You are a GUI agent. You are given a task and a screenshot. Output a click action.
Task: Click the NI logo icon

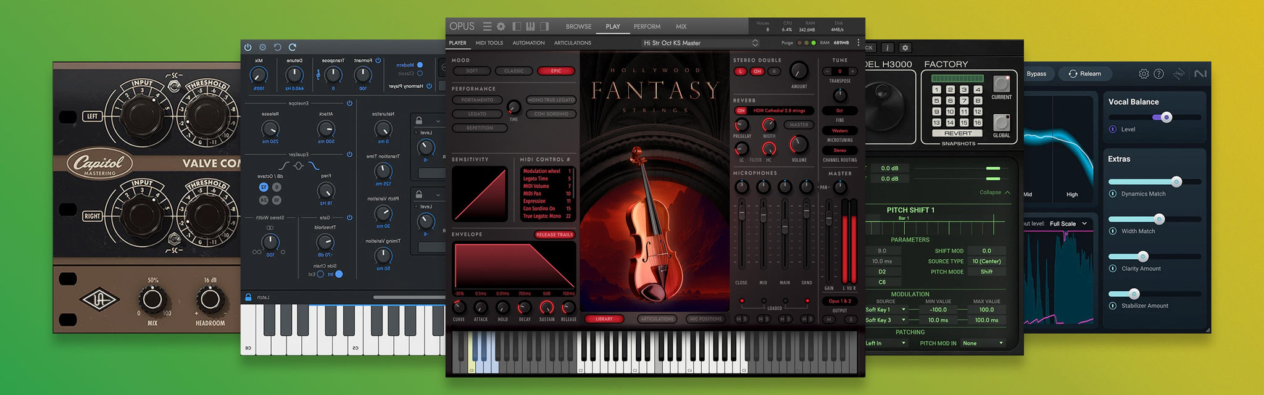[1200, 73]
